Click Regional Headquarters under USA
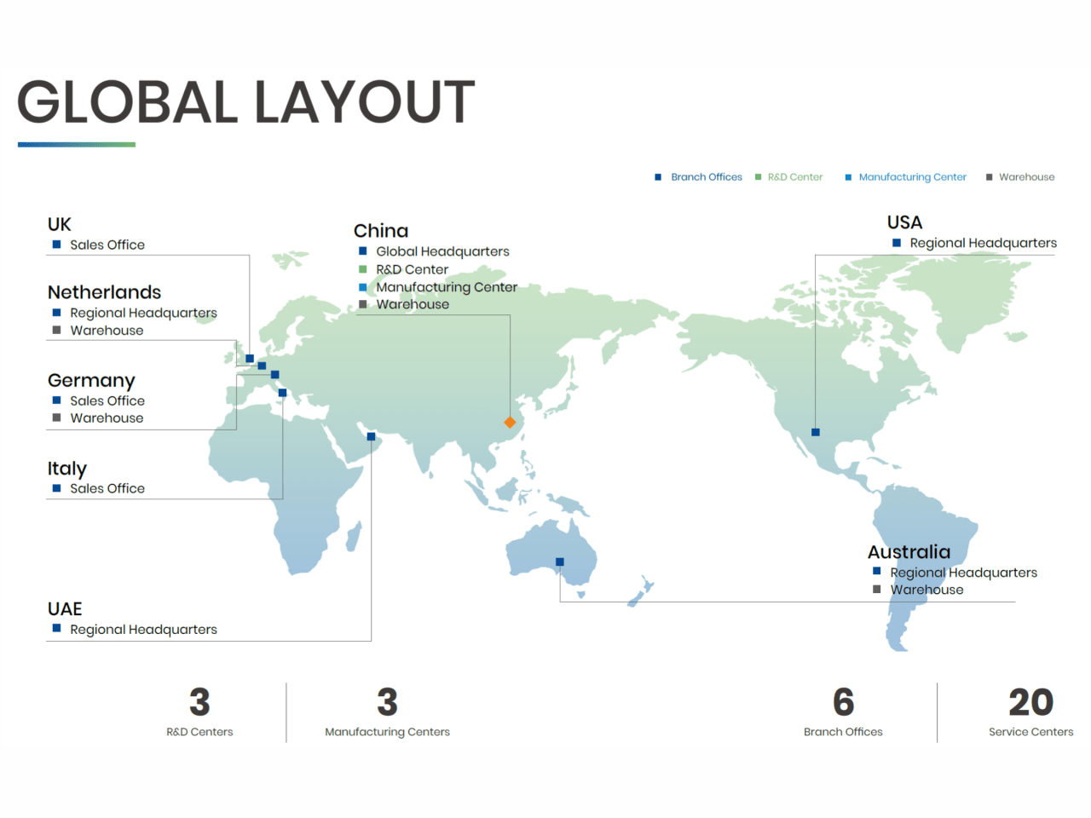1091x818 pixels. click(x=983, y=243)
